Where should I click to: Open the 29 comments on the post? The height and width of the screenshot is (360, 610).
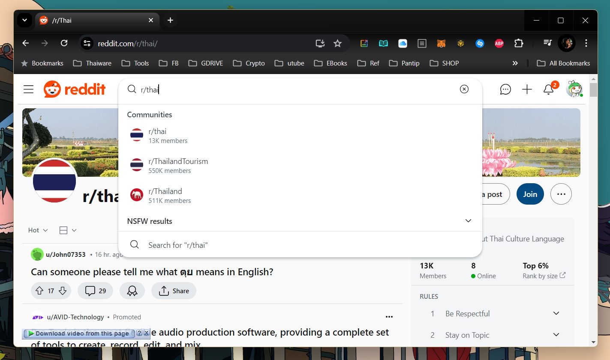pyautogui.click(x=95, y=291)
